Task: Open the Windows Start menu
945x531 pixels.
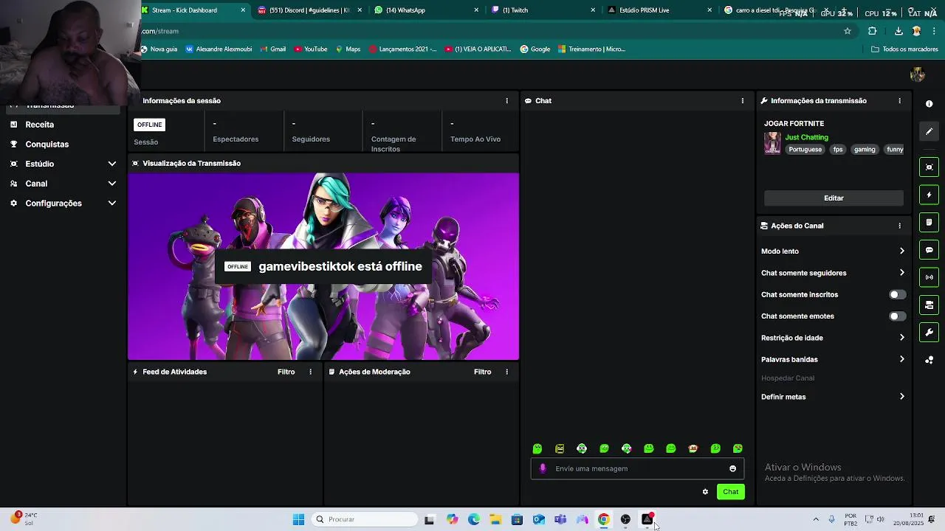Action: click(x=298, y=519)
